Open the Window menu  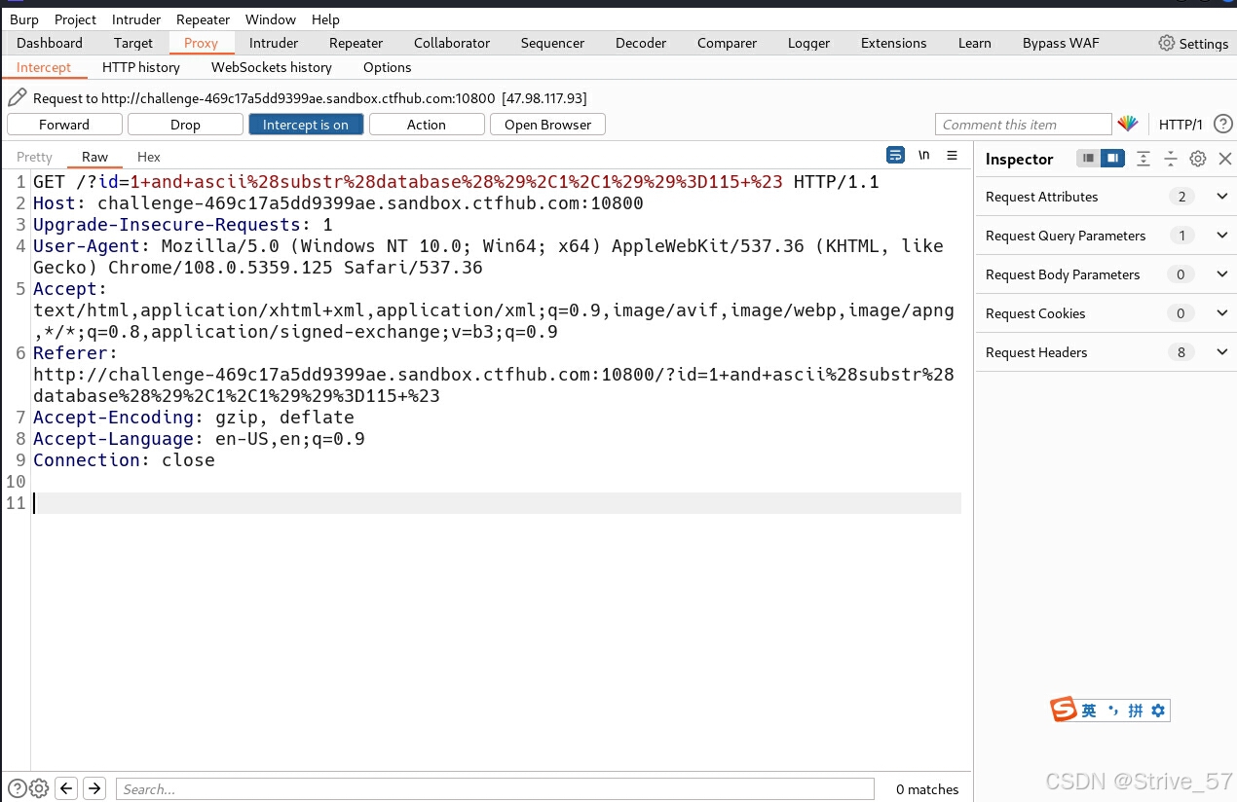[271, 19]
